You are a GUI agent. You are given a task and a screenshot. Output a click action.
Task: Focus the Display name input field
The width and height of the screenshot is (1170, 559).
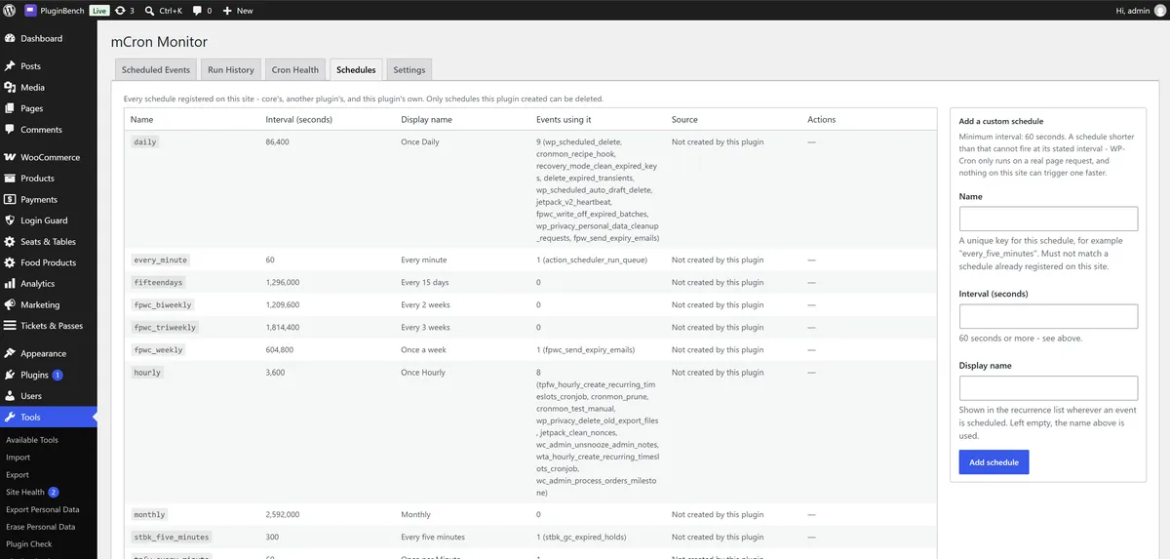[x=1048, y=388]
